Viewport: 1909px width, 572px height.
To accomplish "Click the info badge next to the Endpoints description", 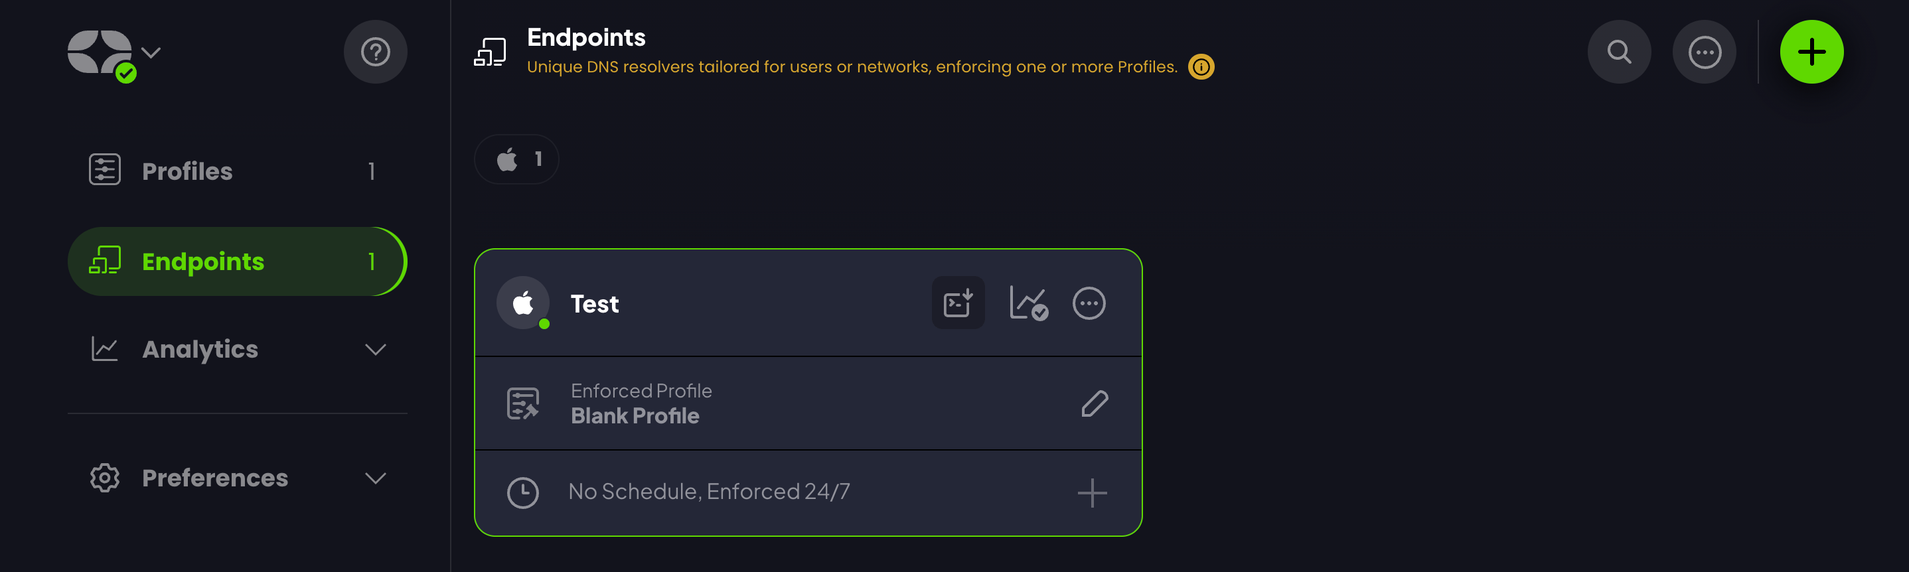I will pyautogui.click(x=1202, y=66).
